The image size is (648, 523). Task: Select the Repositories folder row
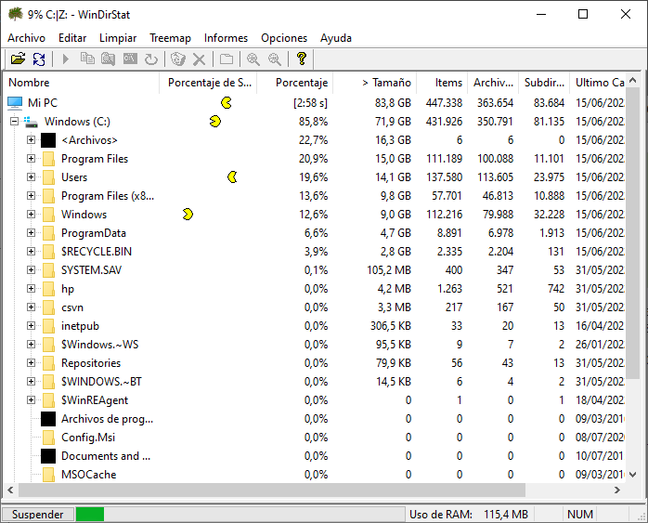314,363
